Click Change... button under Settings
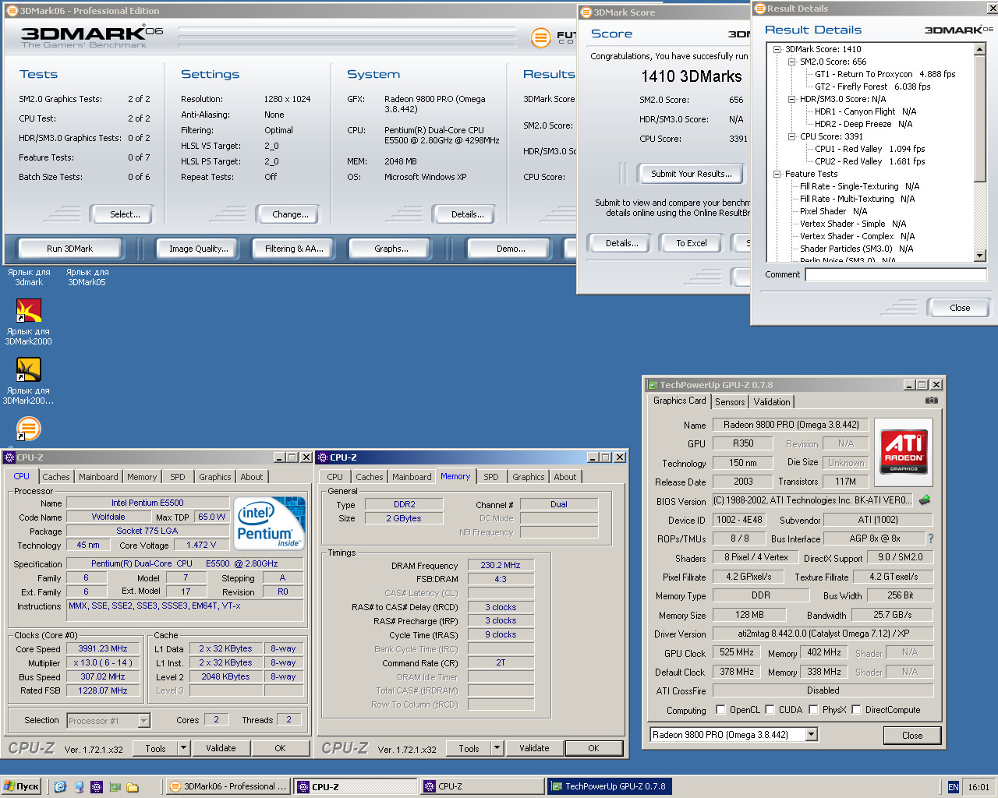 (290, 214)
